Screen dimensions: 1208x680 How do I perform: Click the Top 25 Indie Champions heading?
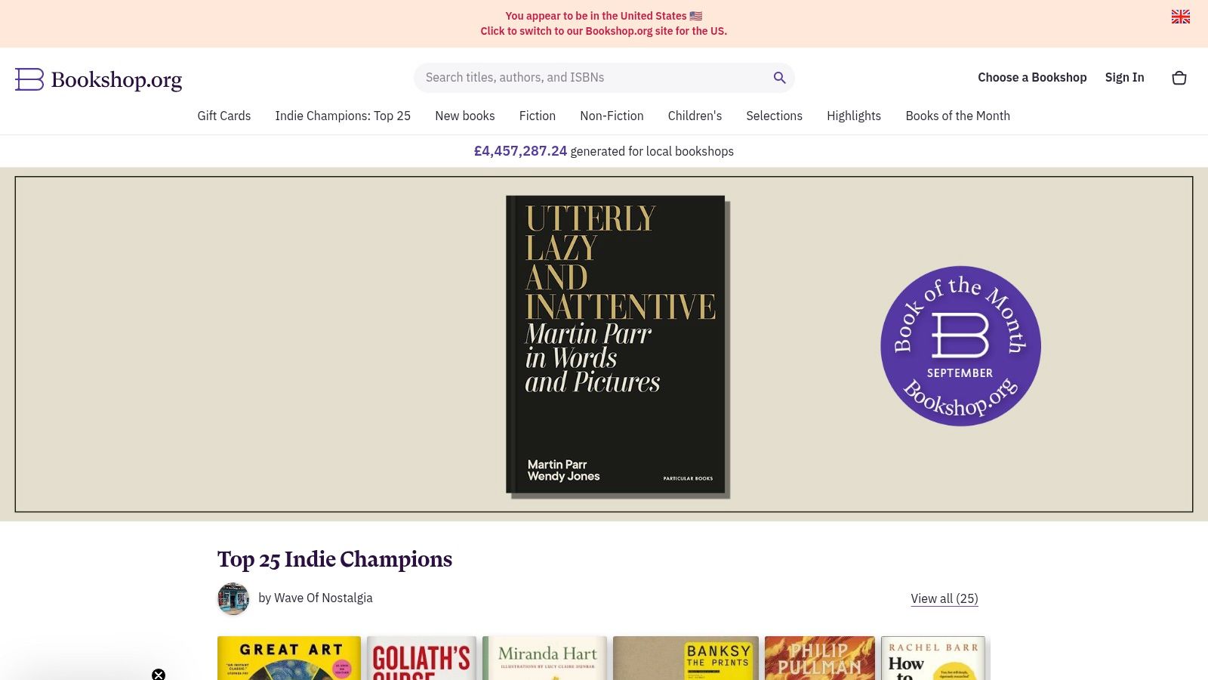335,559
